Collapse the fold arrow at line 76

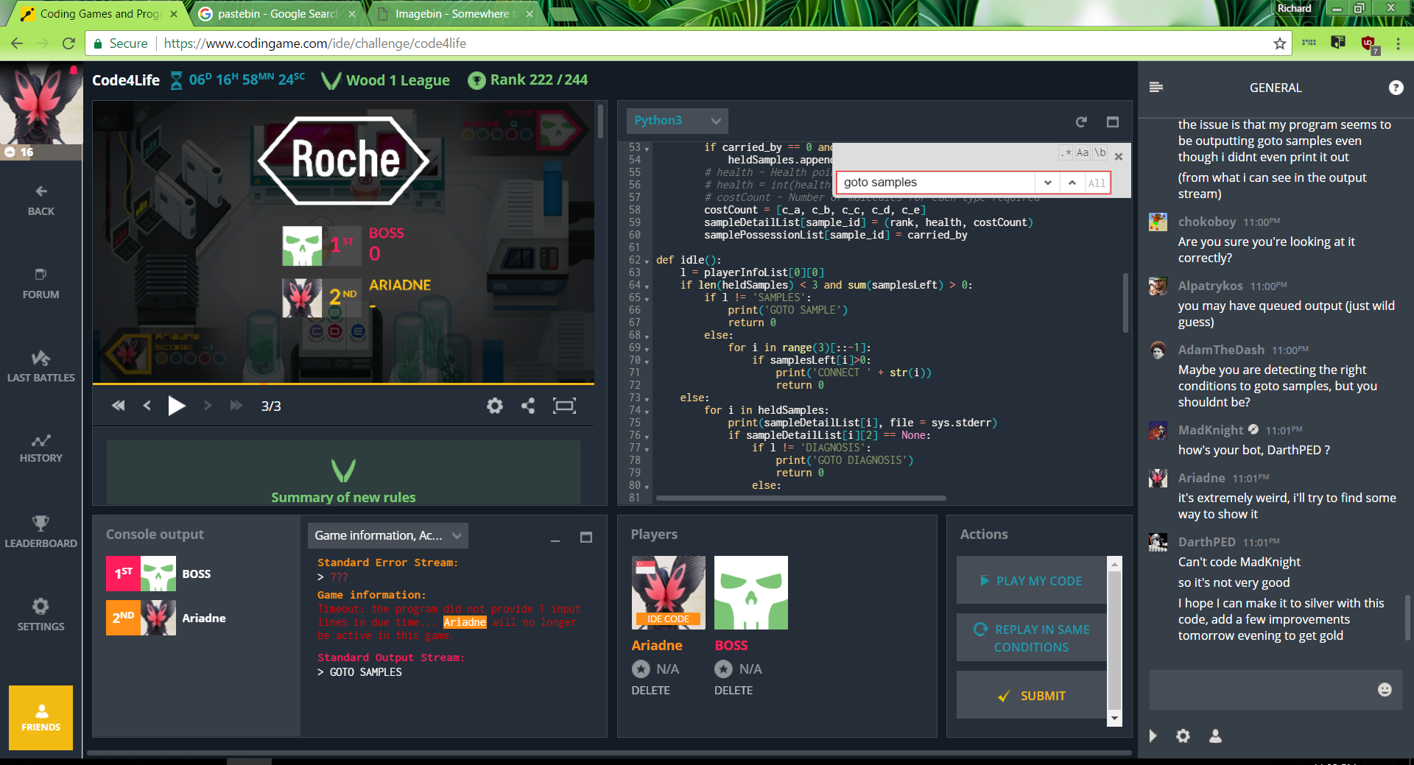pyautogui.click(x=647, y=436)
